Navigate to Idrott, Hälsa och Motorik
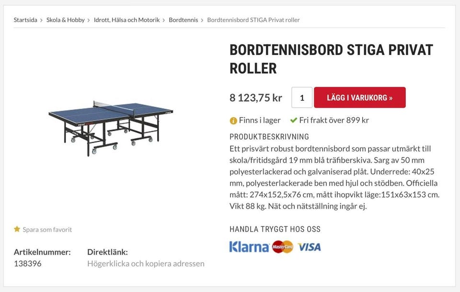Screen dimensions: 460x292 [x=126, y=20]
